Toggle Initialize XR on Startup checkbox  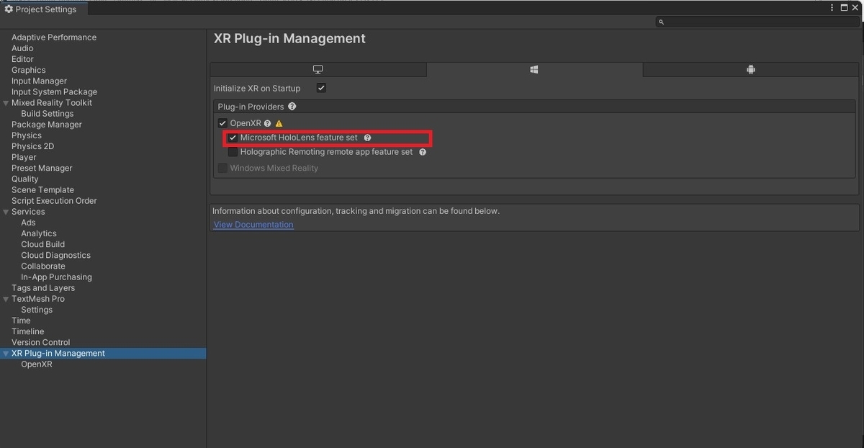(321, 88)
